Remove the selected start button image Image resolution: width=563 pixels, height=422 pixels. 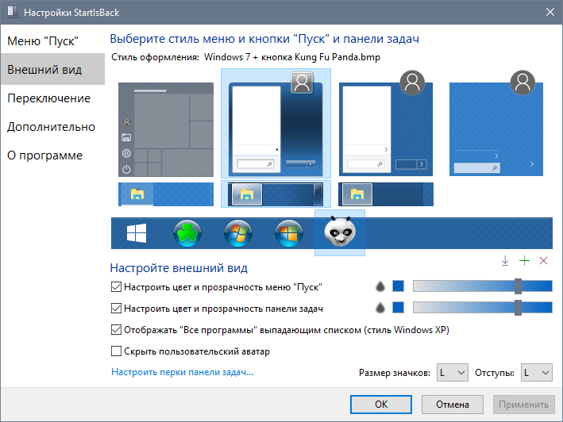543,261
